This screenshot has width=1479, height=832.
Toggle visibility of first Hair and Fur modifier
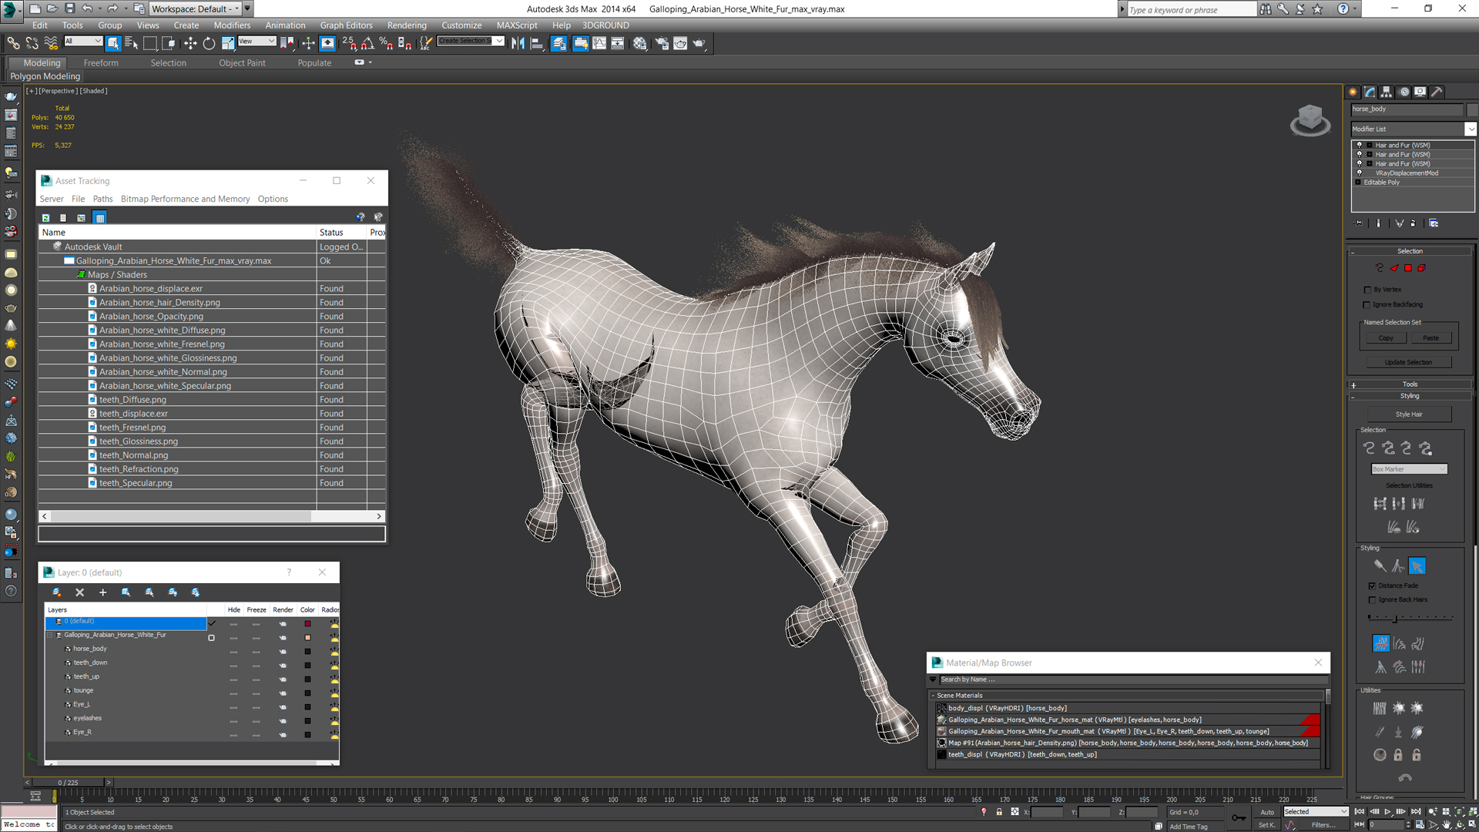1360,145
